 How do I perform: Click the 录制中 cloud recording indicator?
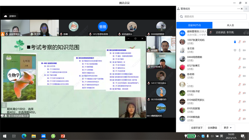tap(10, 16)
